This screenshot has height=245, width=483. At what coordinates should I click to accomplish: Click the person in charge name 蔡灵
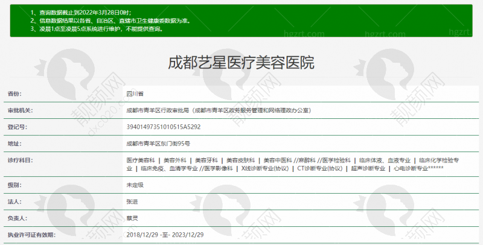tap(132, 217)
